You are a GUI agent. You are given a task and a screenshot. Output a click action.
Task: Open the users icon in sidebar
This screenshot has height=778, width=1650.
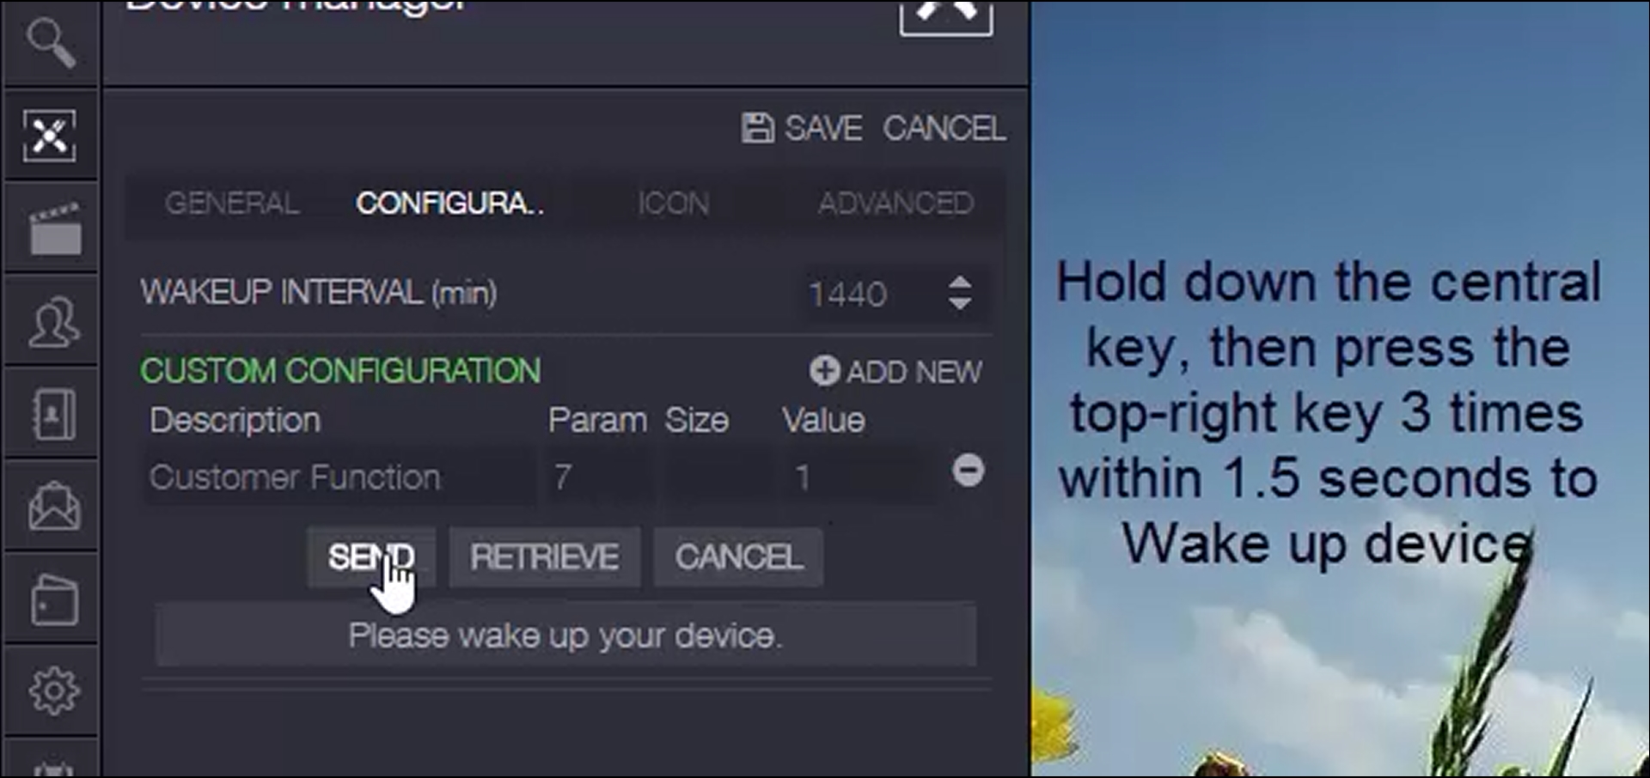point(54,322)
